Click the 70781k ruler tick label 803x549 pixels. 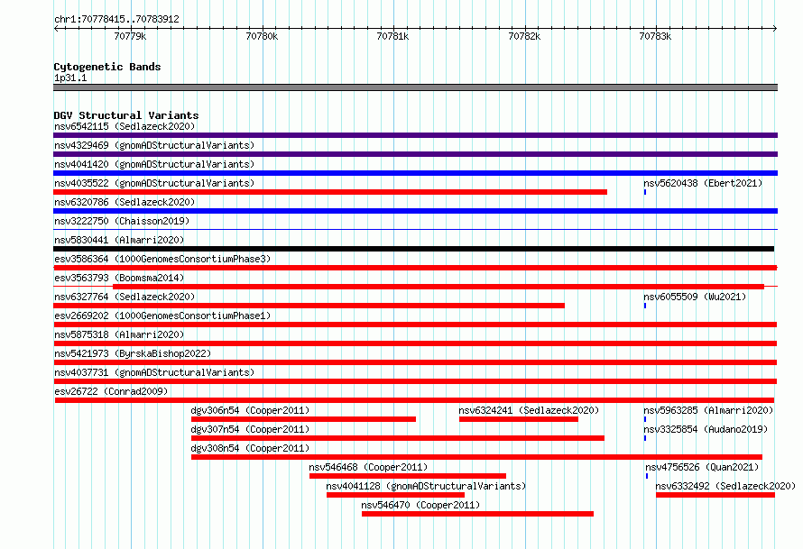392,36
